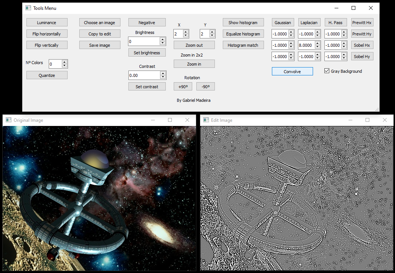Load Prewitt Hy kernel

click(x=362, y=34)
